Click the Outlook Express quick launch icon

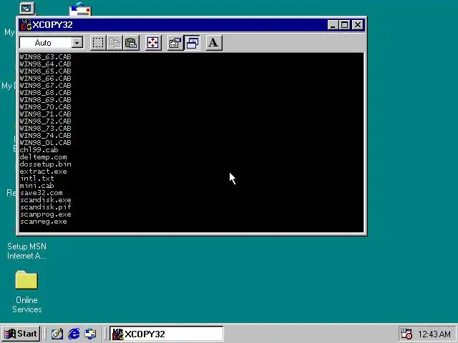click(x=90, y=334)
